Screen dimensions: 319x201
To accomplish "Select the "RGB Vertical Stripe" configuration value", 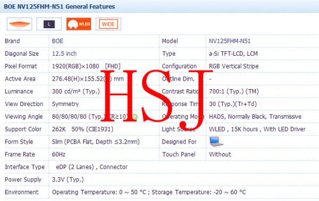I will [x=234, y=66].
